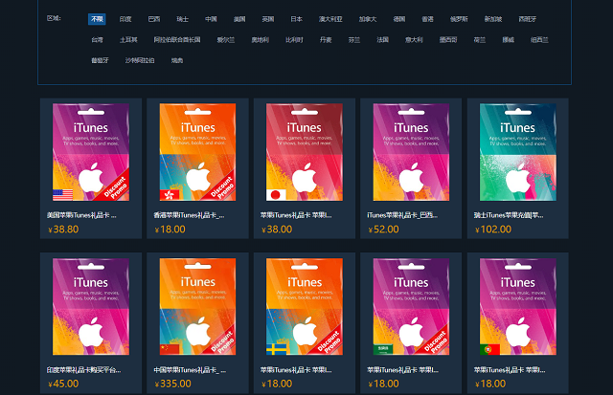The height and width of the screenshot is (395, 613).
Task: Pick 加拿大 from the region list
Action: [368, 19]
